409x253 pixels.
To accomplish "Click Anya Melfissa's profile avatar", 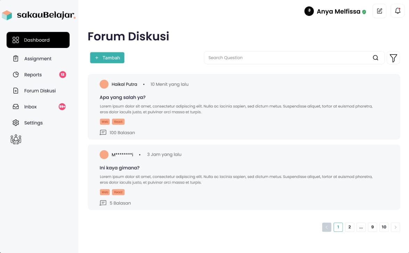I will 309,11.
